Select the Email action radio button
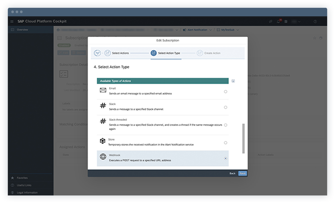Screen dimensions: 335x203 coord(225,91)
